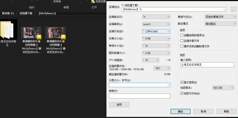This screenshot has width=238, height=118.
Task: Click 【Mollyflwers】 in the Explorer breadcrumb
Action: click(47, 13)
